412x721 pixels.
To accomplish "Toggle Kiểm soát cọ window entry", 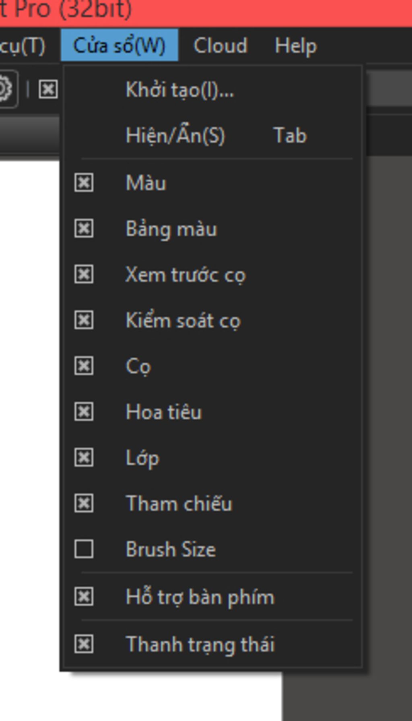I will [x=84, y=320].
